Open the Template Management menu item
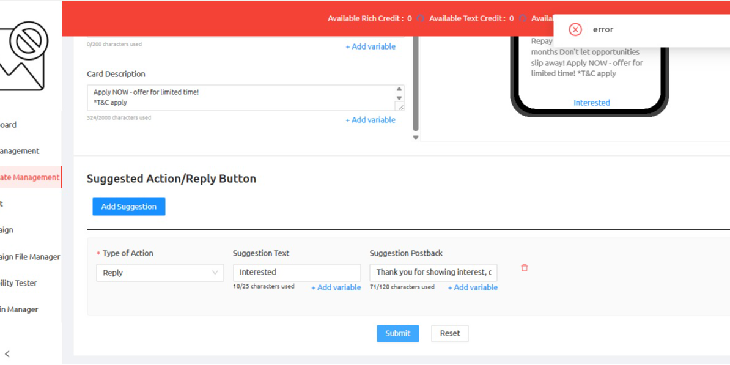The image size is (730, 365). (30, 177)
